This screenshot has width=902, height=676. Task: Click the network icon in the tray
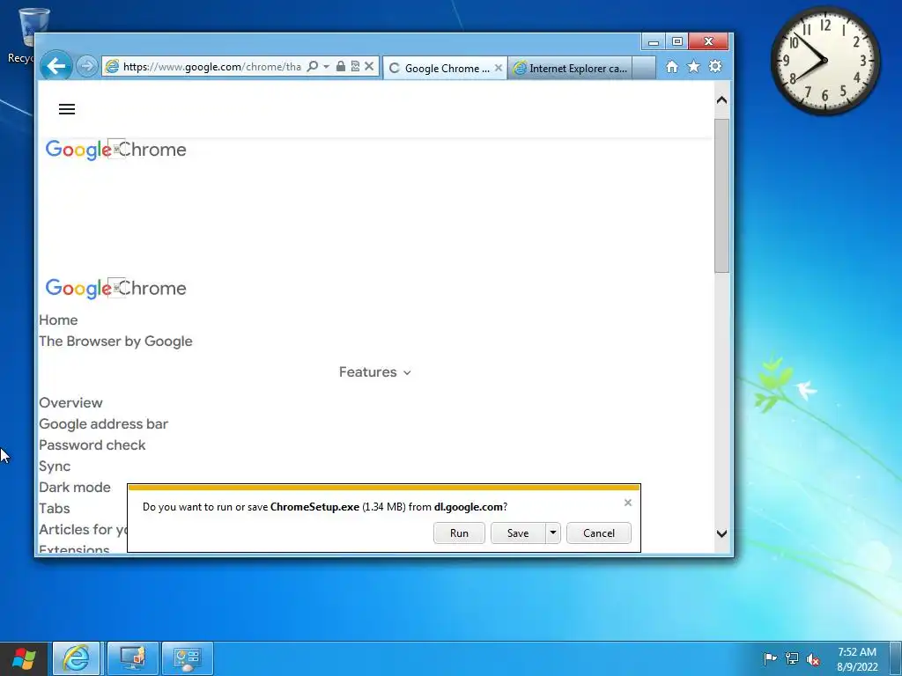[x=792, y=658]
